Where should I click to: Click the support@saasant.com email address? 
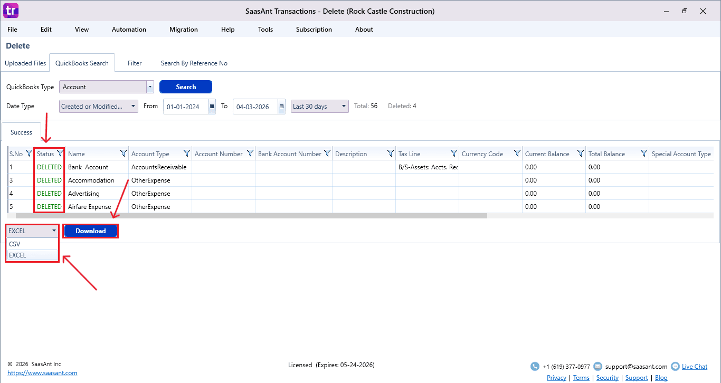(x=636, y=367)
